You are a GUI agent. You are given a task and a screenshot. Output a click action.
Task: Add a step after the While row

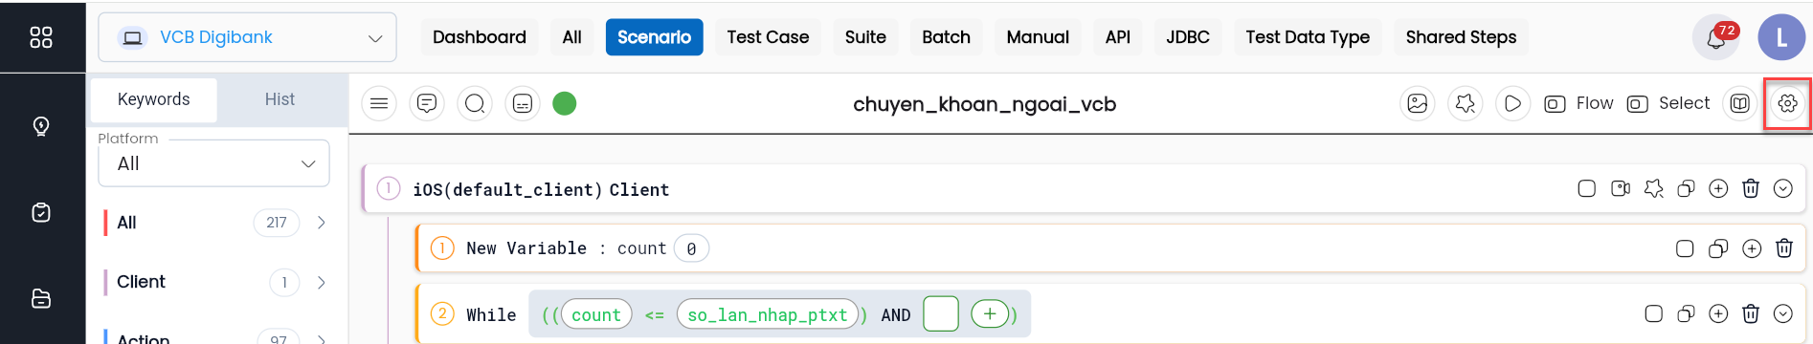pyautogui.click(x=1718, y=313)
